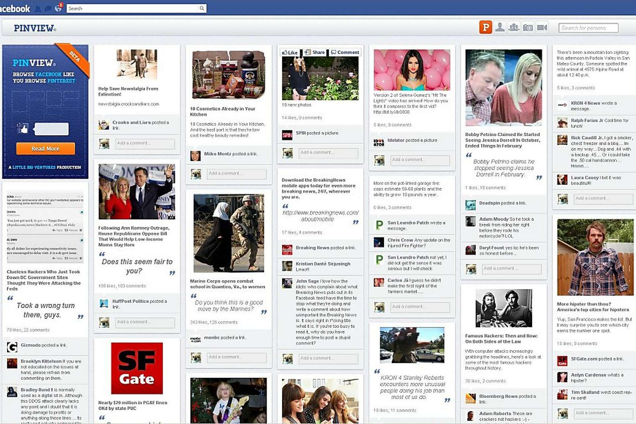Viewport: 636px width, 424px height.
Task: Select the camera photos icon
Action: pyautogui.click(x=528, y=27)
